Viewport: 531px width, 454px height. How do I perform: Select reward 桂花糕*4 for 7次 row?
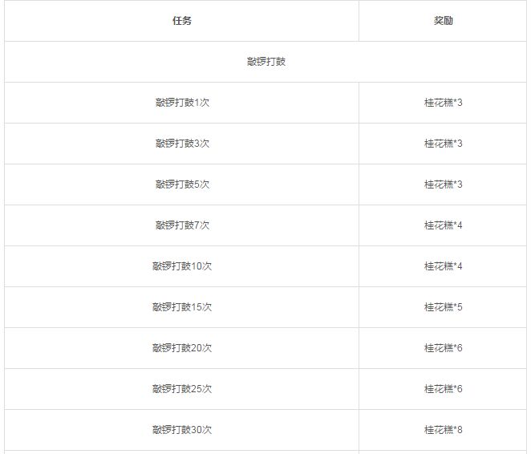[443, 225]
